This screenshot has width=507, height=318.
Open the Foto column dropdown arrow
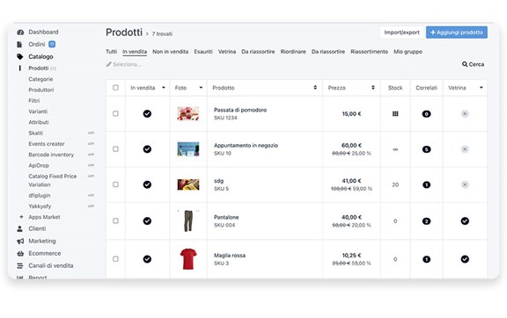coord(201,88)
